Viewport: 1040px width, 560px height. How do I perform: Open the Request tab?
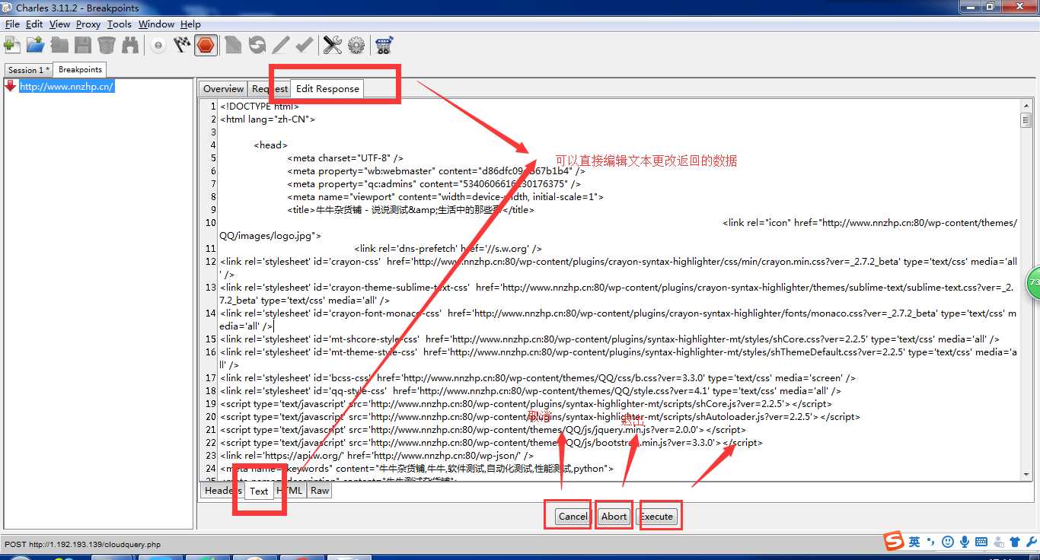270,89
